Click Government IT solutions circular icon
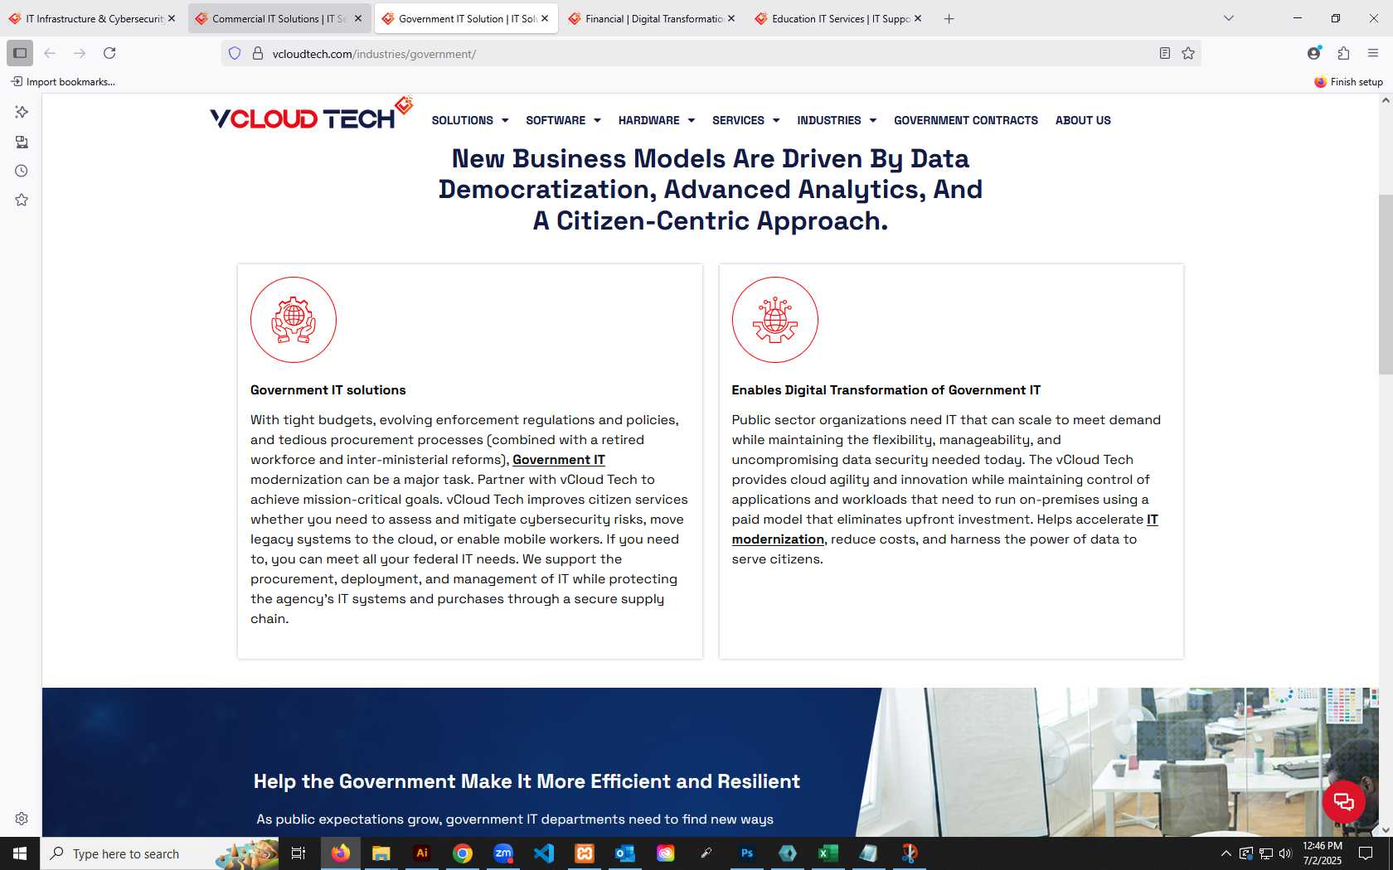The image size is (1393, 870). (x=294, y=320)
